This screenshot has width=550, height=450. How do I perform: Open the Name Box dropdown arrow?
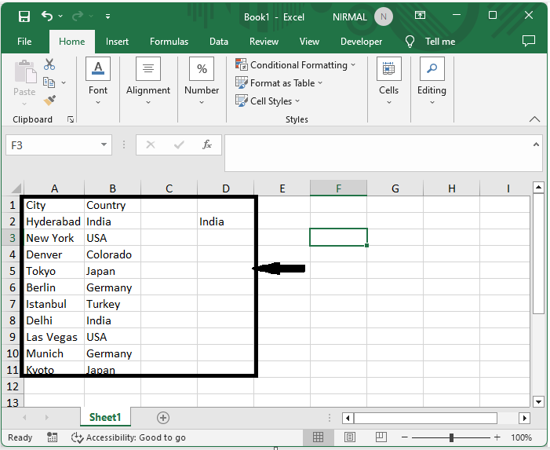pyautogui.click(x=104, y=145)
